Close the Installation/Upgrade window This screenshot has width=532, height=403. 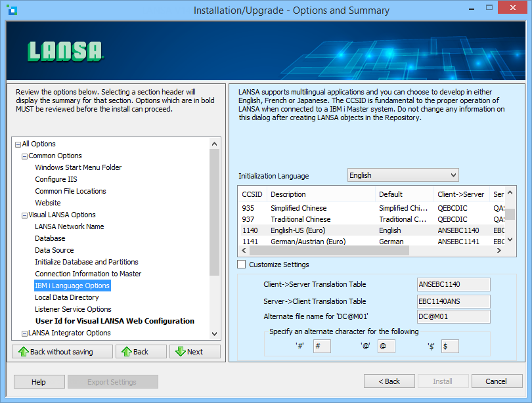(512, 7)
